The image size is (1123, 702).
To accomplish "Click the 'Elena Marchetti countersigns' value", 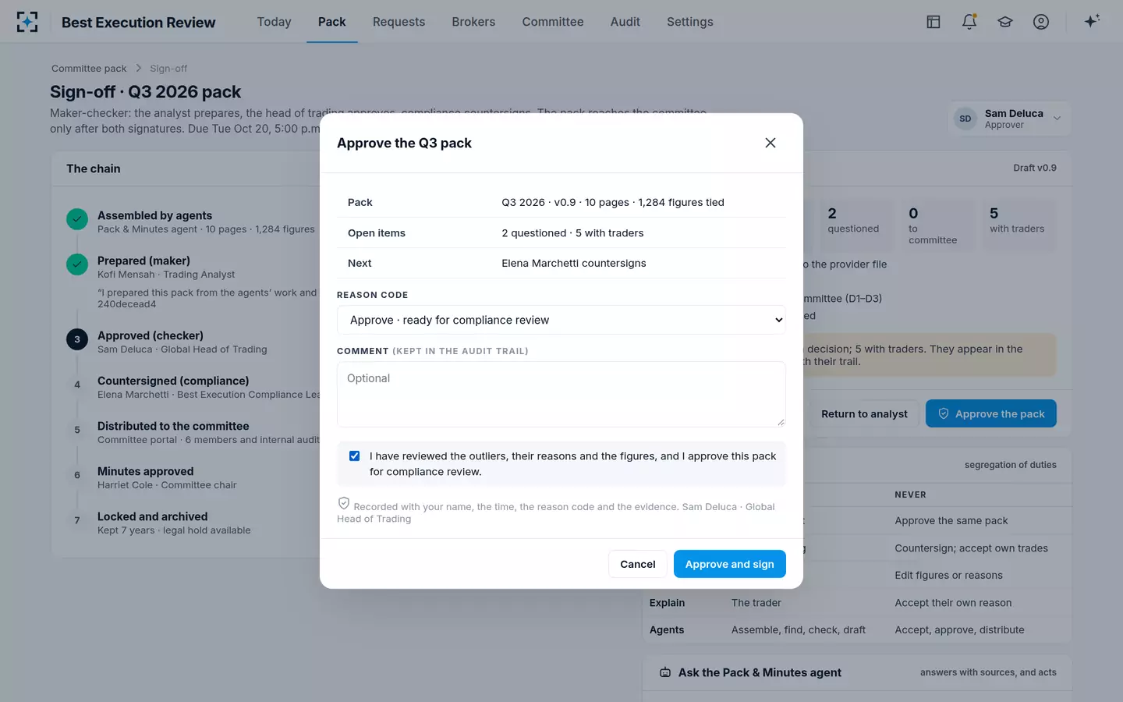I will (574, 263).
